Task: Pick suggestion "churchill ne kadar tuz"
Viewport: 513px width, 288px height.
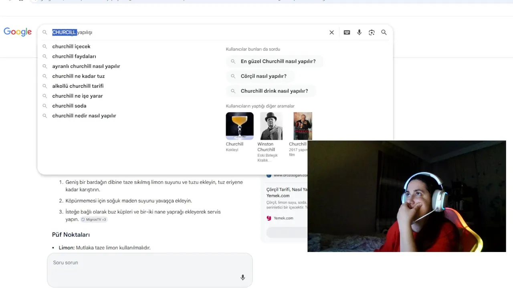Action: point(79,76)
